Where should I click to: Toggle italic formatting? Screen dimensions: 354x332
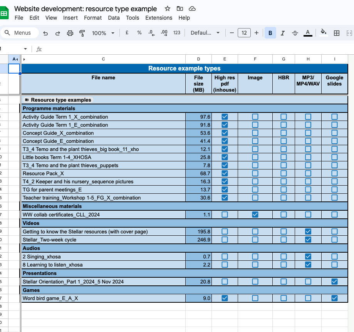click(x=282, y=33)
